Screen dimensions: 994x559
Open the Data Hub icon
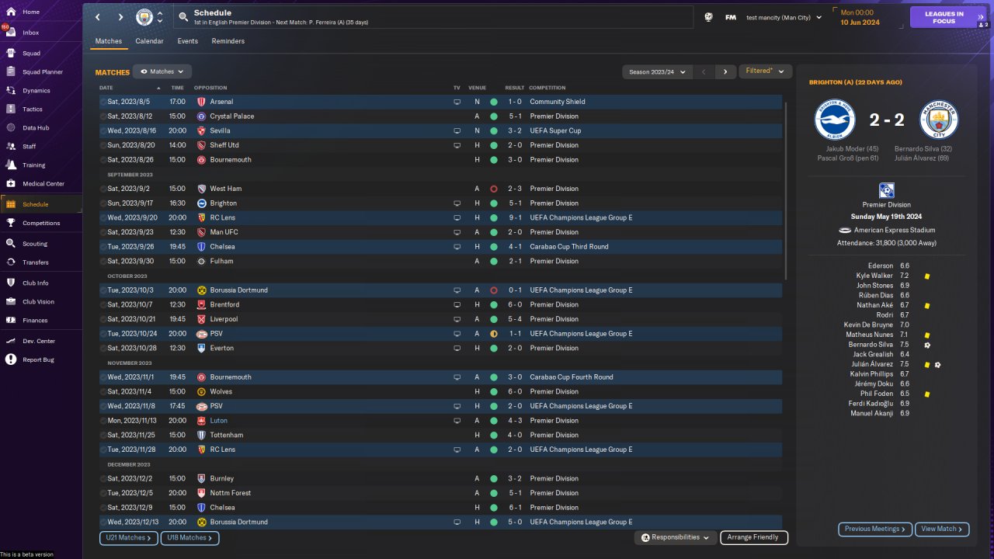(11, 127)
